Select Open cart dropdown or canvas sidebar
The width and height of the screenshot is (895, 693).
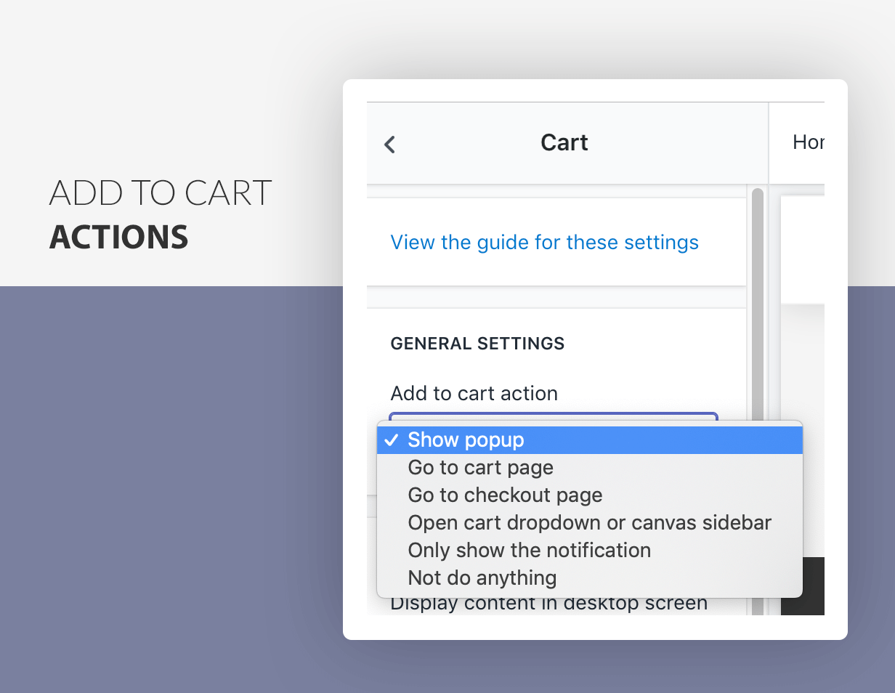(x=590, y=523)
